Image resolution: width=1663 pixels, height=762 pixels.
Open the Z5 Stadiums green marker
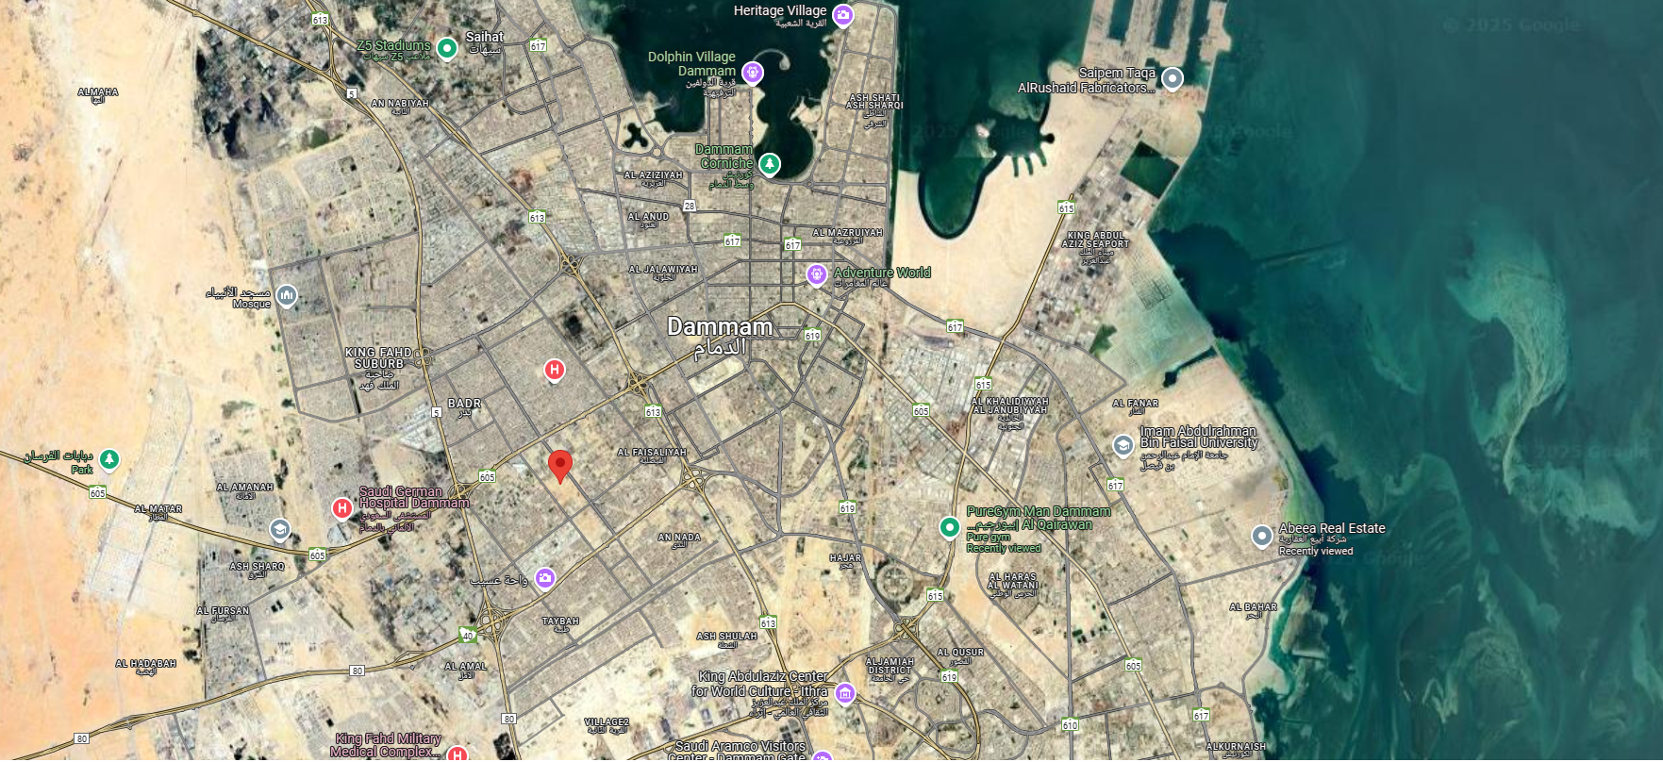(x=447, y=48)
